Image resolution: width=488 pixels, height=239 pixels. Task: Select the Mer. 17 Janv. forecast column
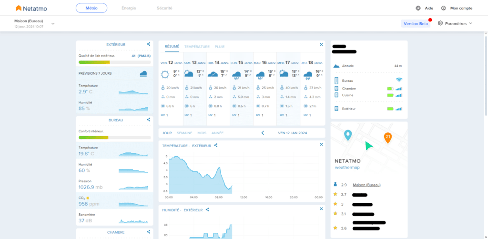coord(288,89)
